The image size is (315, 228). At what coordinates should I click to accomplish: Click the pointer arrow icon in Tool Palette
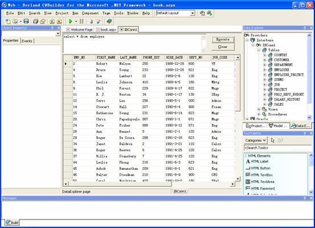click(272, 140)
